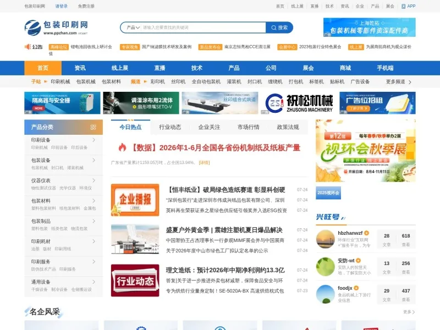
Task: Click the 公告 speaker icon
Action: coord(28,47)
